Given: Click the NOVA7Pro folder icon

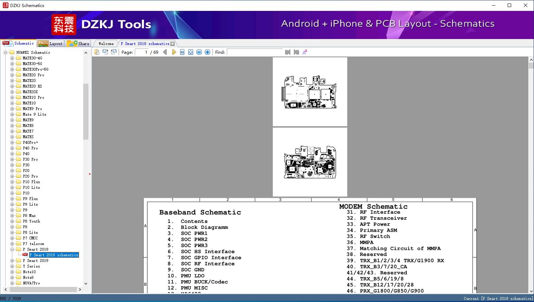Looking at the screenshot, I should tap(18, 283).
